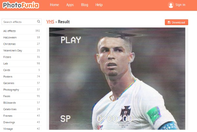The height and width of the screenshot is (132, 197).
Task: Open the Filters category
Action: click(x=22, y=57)
